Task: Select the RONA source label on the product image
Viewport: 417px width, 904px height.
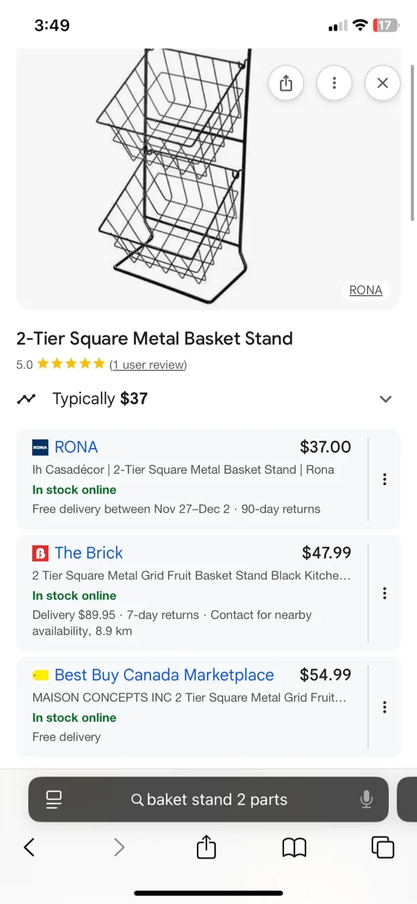Action: [x=366, y=289]
